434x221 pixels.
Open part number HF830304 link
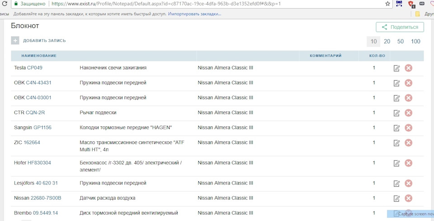point(39,163)
